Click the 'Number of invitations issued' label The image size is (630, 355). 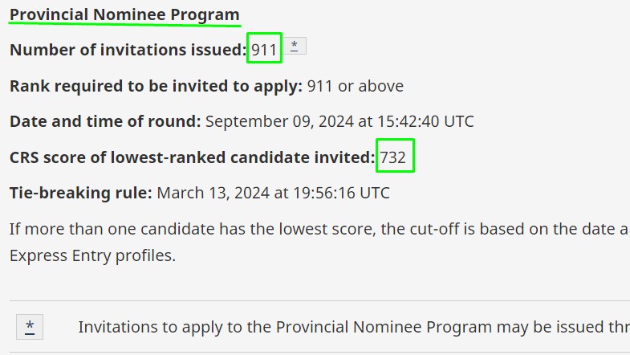pos(128,50)
